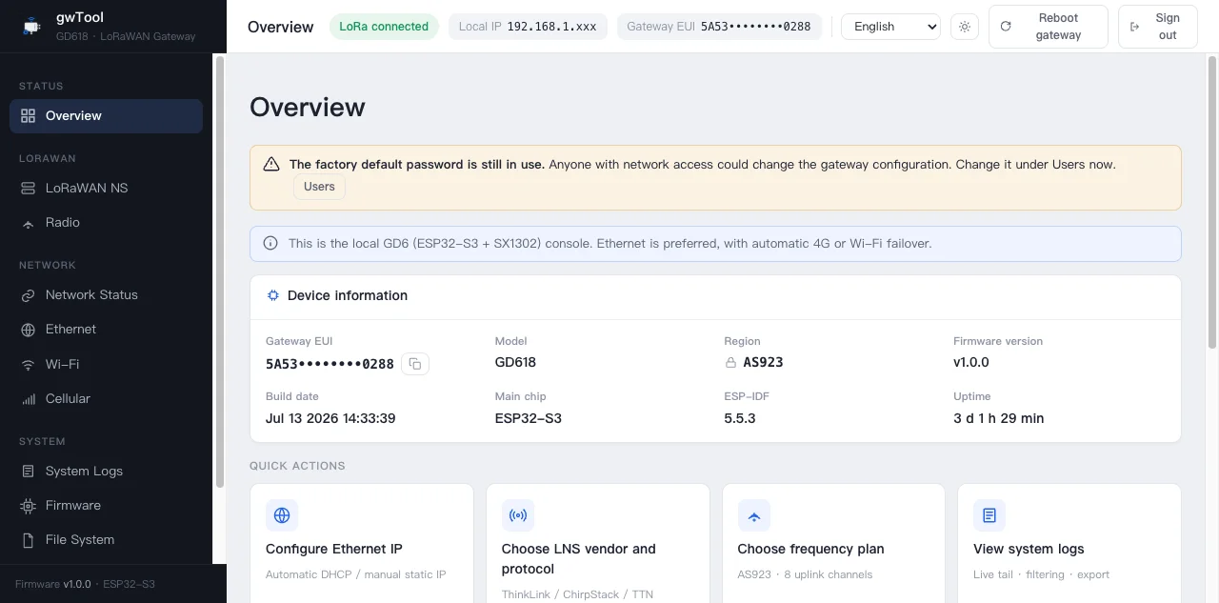1219x603 pixels.
Task: Click the sidebar vertical scrollbar
Action: coord(220,271)
